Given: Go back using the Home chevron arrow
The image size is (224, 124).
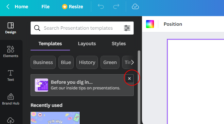Looking at the screenshot, I should pos(8,7).
